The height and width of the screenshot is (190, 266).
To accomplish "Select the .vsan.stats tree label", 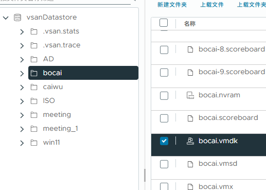I will pos(61,31).
